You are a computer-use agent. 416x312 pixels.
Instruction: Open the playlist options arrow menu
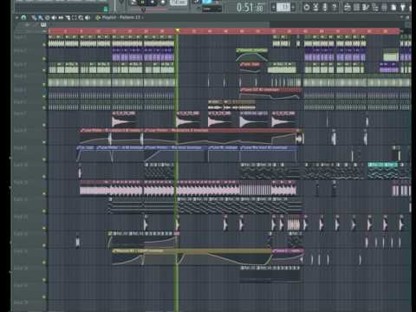click(x=17, y=18)
